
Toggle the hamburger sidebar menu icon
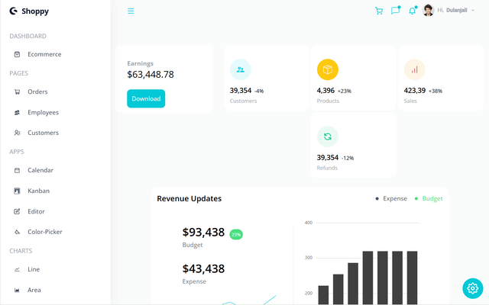131,11
